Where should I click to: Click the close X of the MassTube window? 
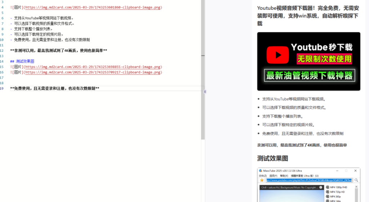355,171
